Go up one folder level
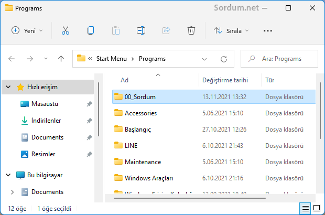The image size is (325, 215). click(x=61, y=59)
